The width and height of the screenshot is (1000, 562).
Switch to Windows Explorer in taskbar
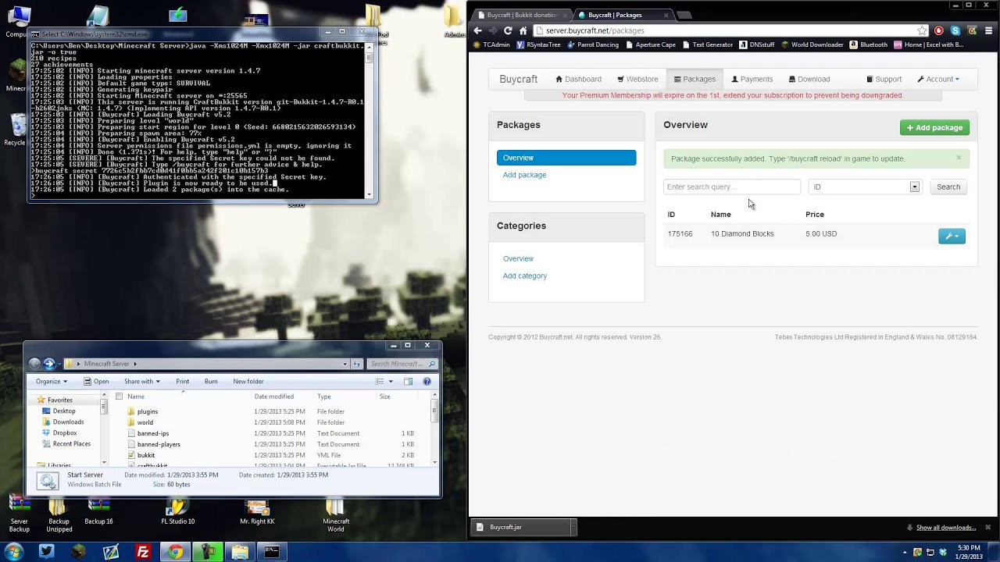click(240, 552)
